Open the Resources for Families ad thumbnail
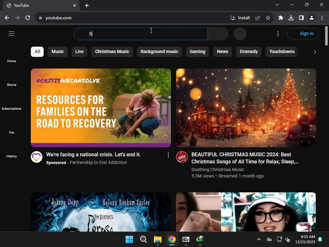Screen dimensions: 329x247 point(101,108)
